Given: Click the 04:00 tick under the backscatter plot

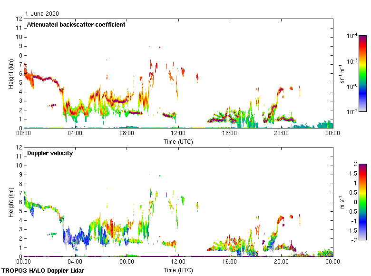Looking at the screenshot, I should pos(75,134).
